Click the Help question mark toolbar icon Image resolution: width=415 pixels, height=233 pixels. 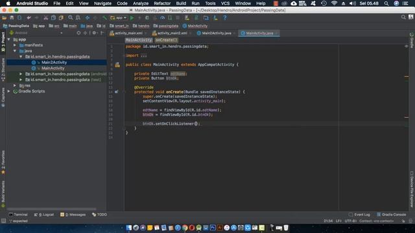tap(225, 17)
